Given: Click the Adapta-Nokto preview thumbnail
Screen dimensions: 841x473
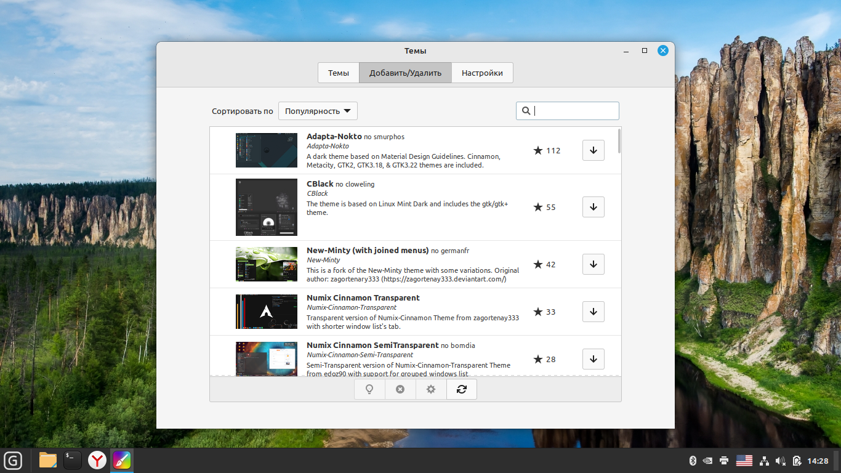Looking at the screenshot, I should pos(266,150).
